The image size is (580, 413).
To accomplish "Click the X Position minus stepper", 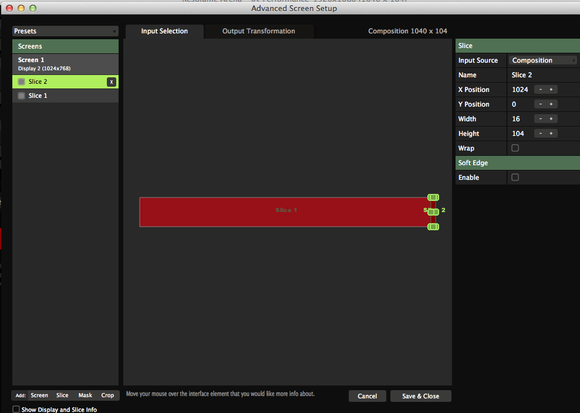I will [x=540, y=90].
